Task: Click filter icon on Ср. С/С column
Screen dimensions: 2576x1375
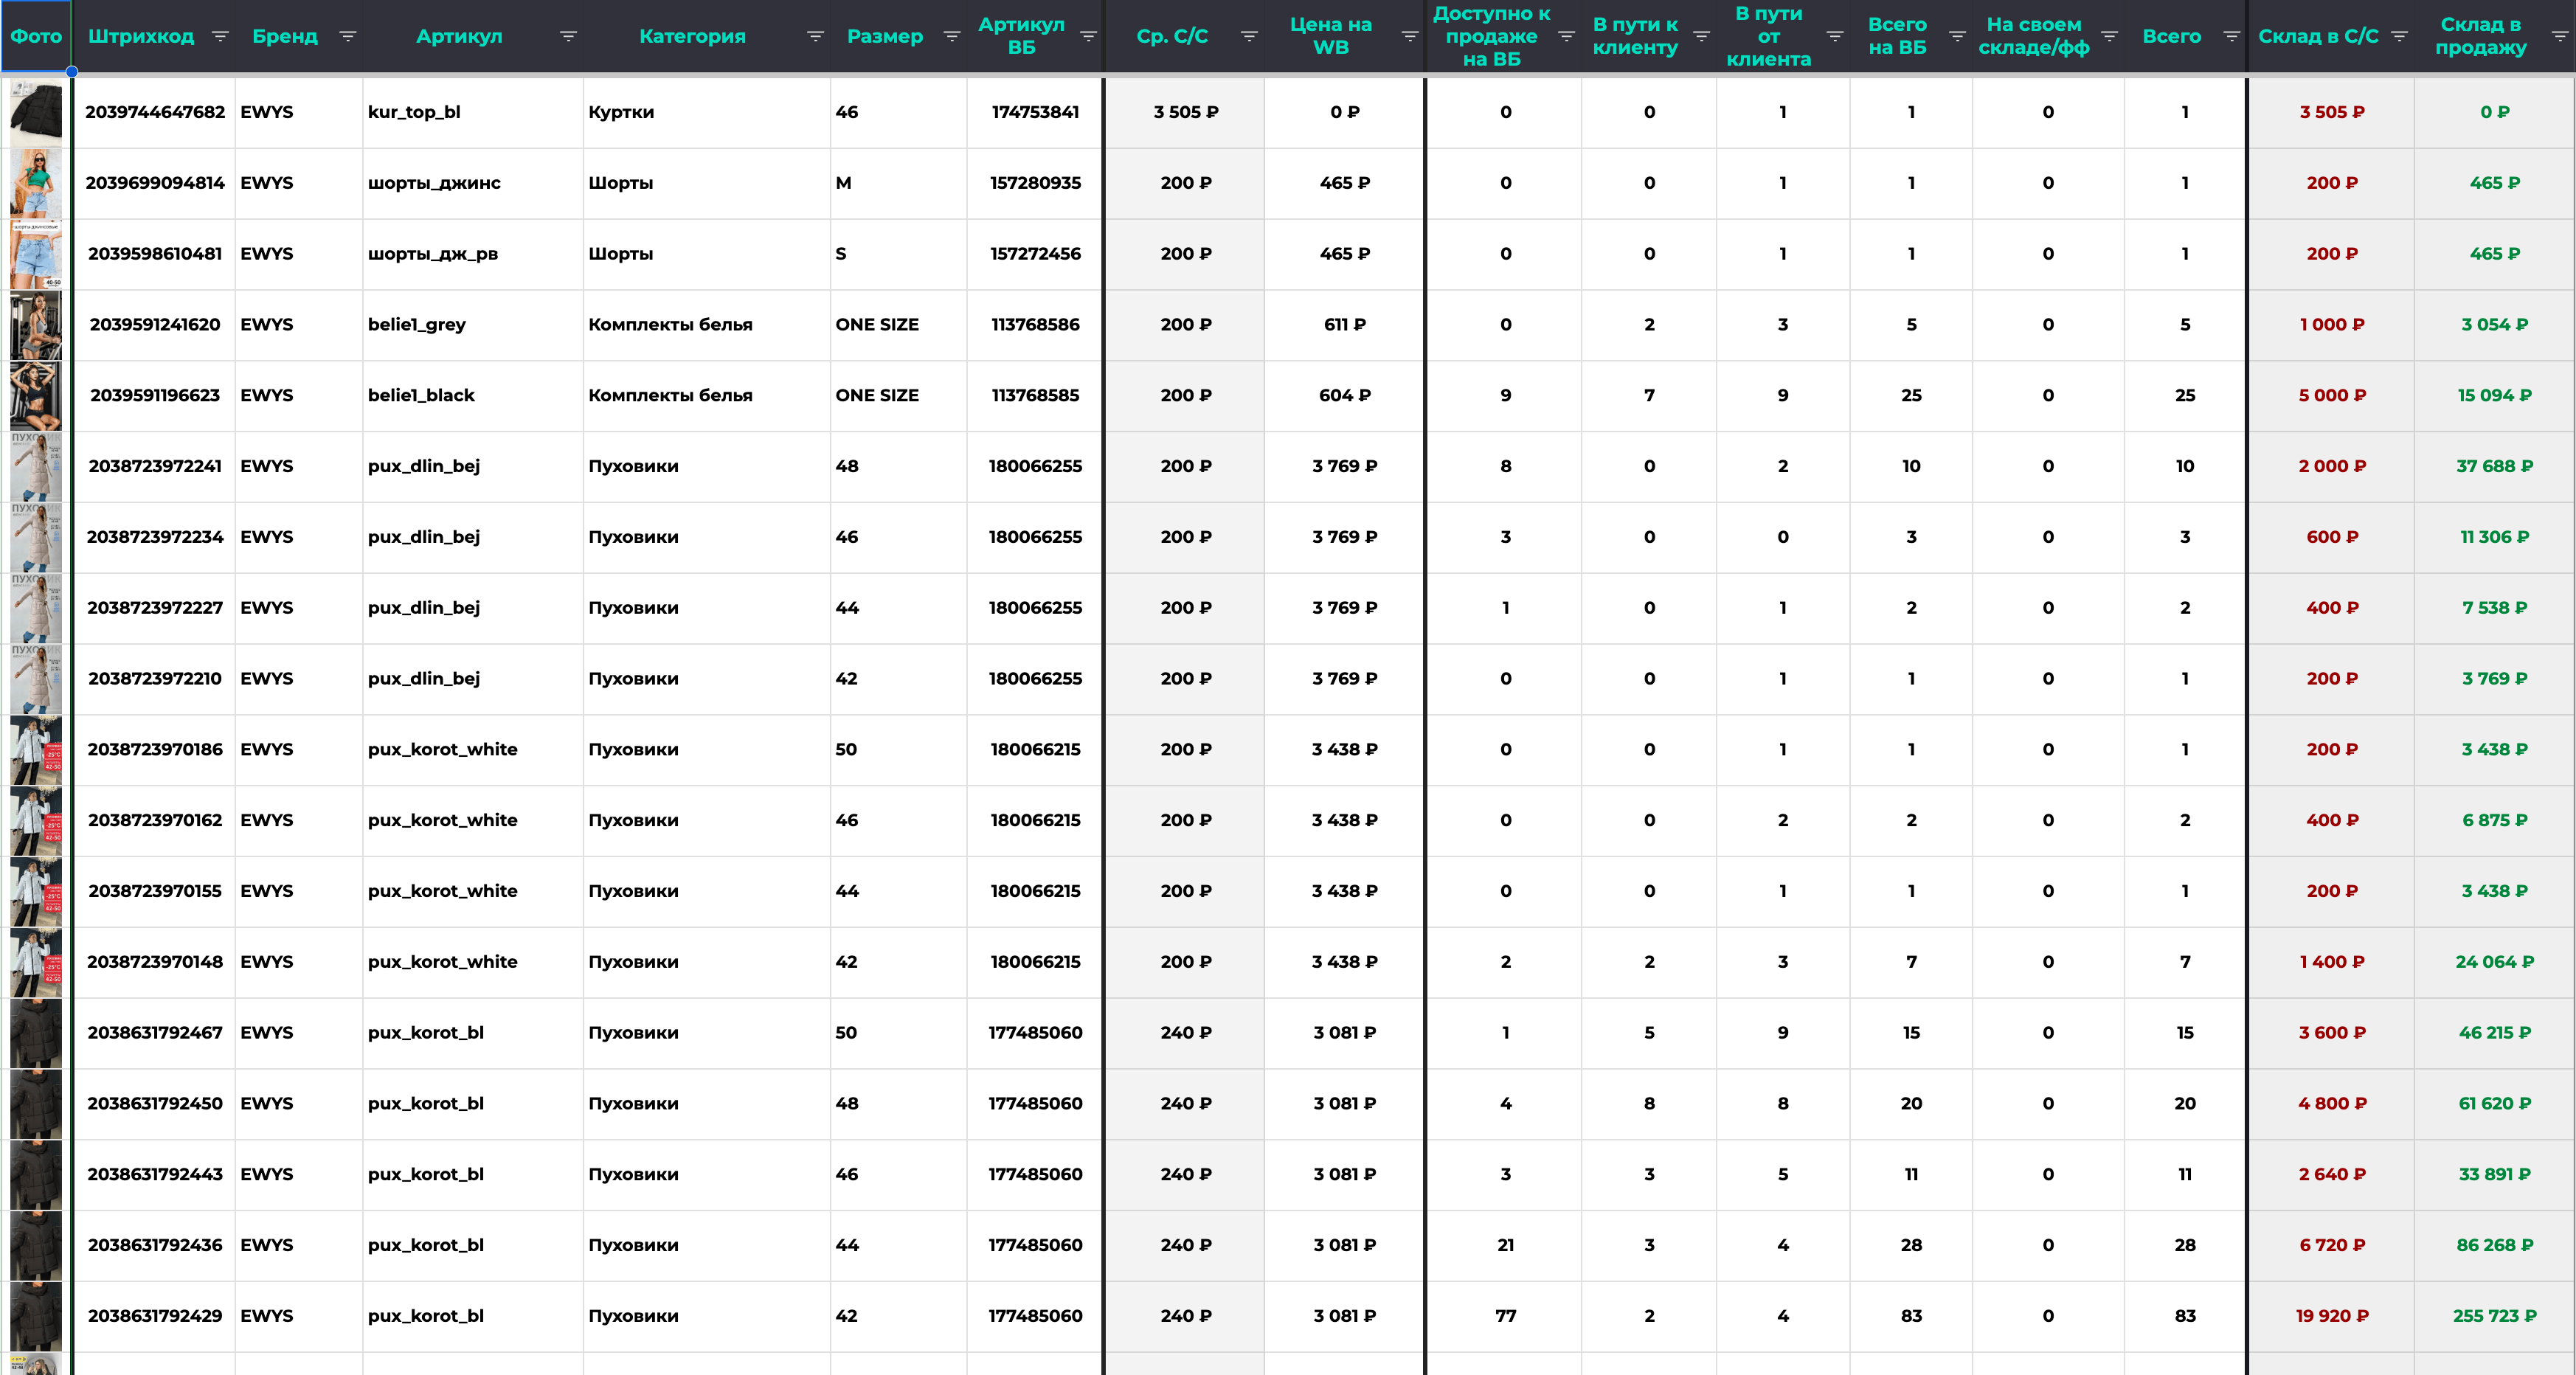Action: point(1248,37)
